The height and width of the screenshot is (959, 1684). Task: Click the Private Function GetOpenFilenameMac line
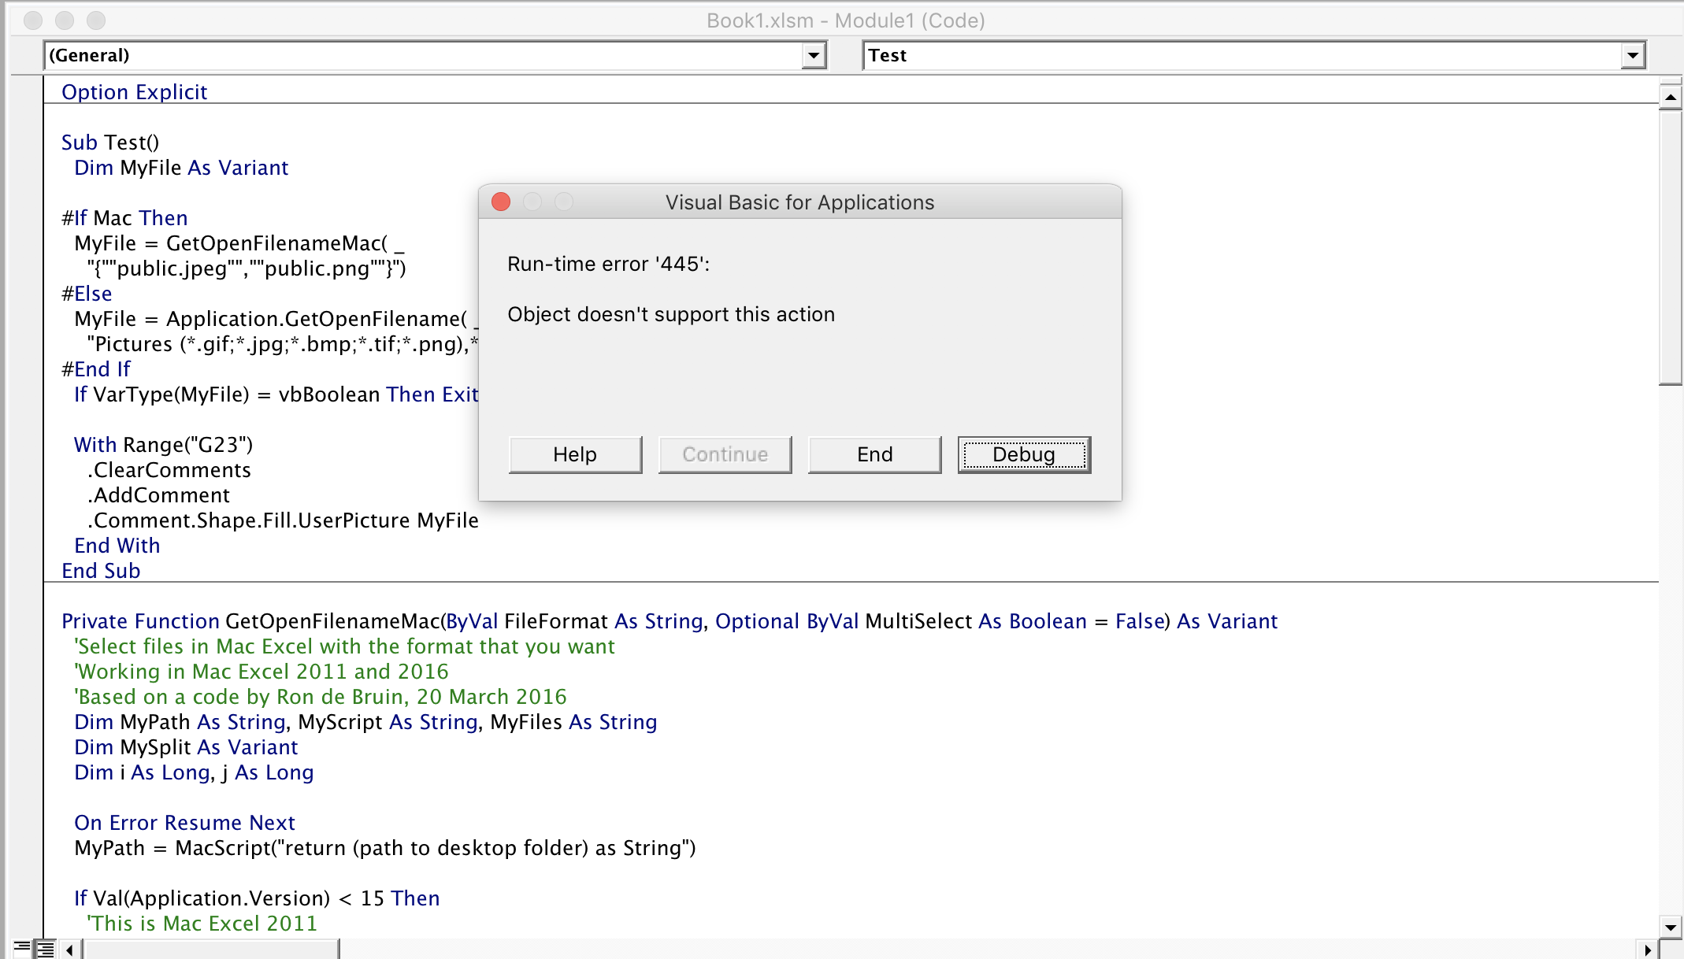point(669,621)
